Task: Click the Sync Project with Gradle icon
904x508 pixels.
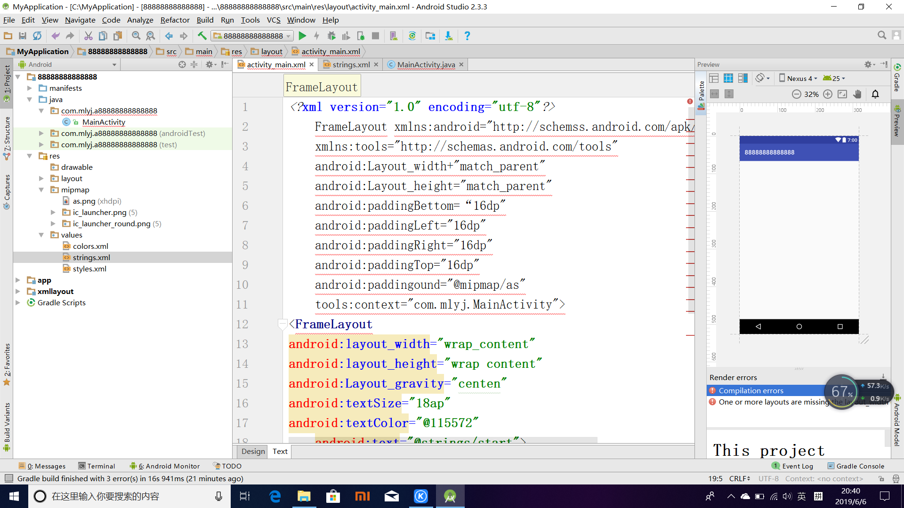Action: 412,36
